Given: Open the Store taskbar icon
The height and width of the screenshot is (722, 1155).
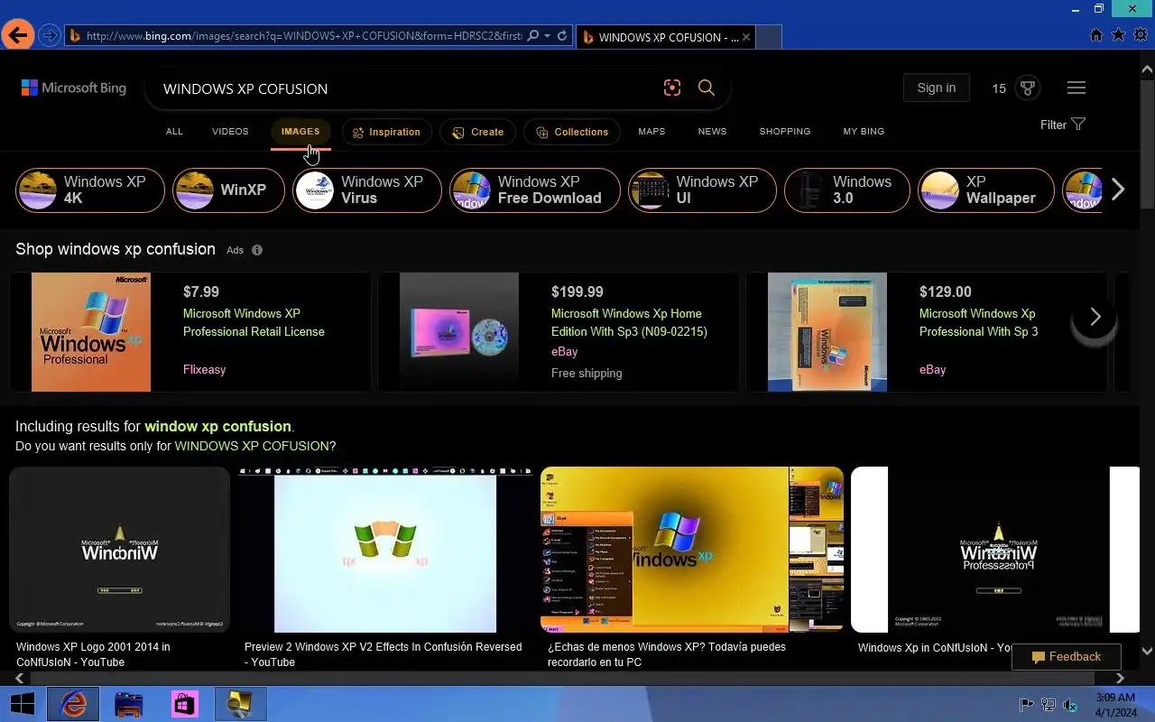Looking at the screenshot, I should coord(185,704).
